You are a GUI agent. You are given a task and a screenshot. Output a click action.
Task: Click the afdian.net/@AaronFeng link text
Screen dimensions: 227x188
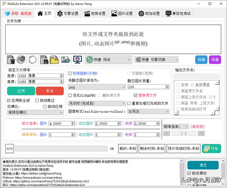[x=41, y=173]
